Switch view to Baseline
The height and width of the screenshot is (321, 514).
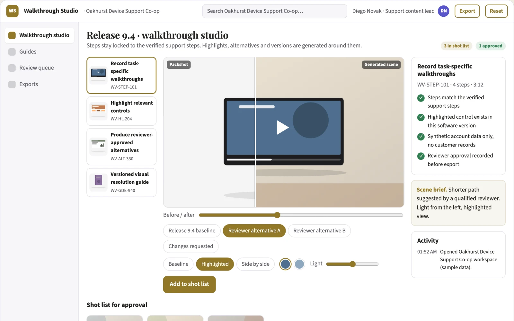point(178,264)
